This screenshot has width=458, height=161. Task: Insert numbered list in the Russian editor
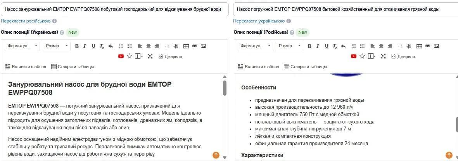pyautogui.click(x=354, y=46)
